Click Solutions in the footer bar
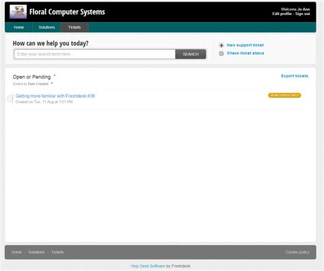324x271 pixels. pos(36,252)
